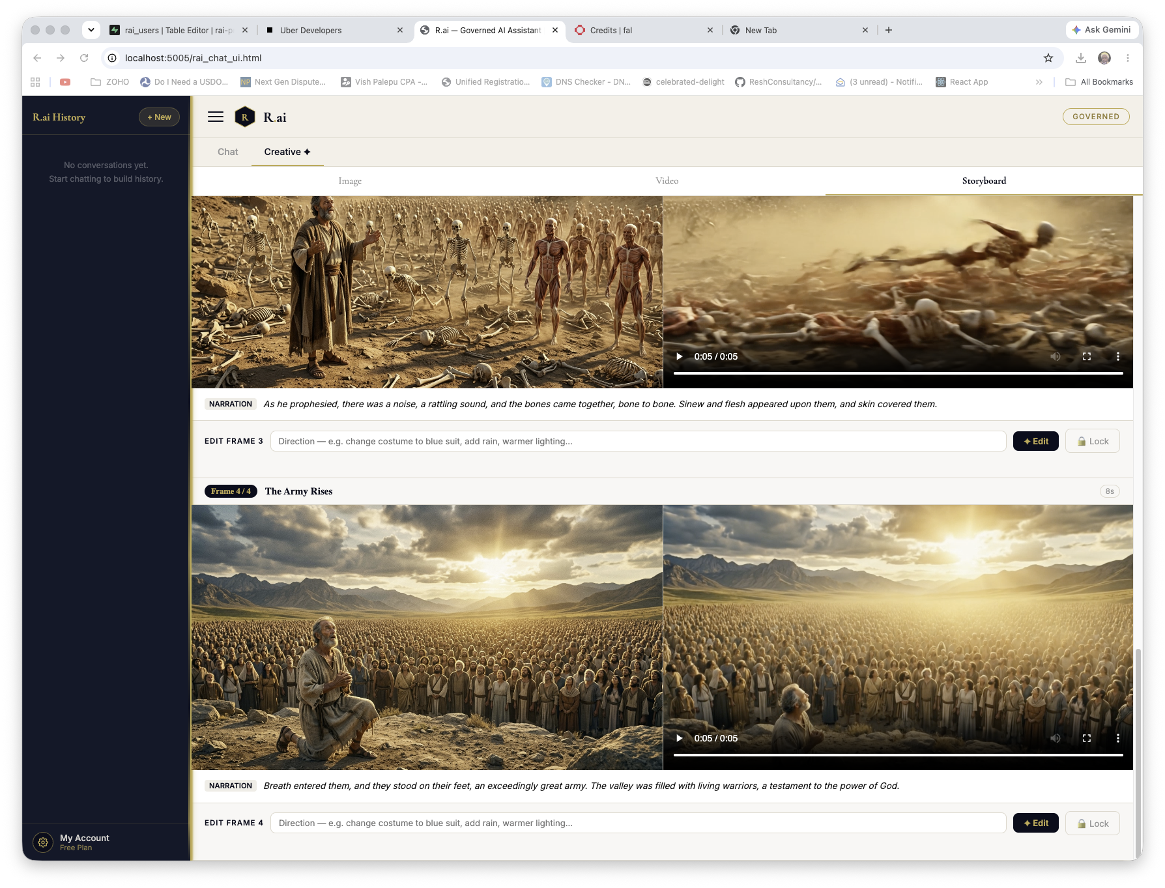This screenshot has height=888, width=1165.
Task: Play the Frame 4 video
Action: [679, 738]
